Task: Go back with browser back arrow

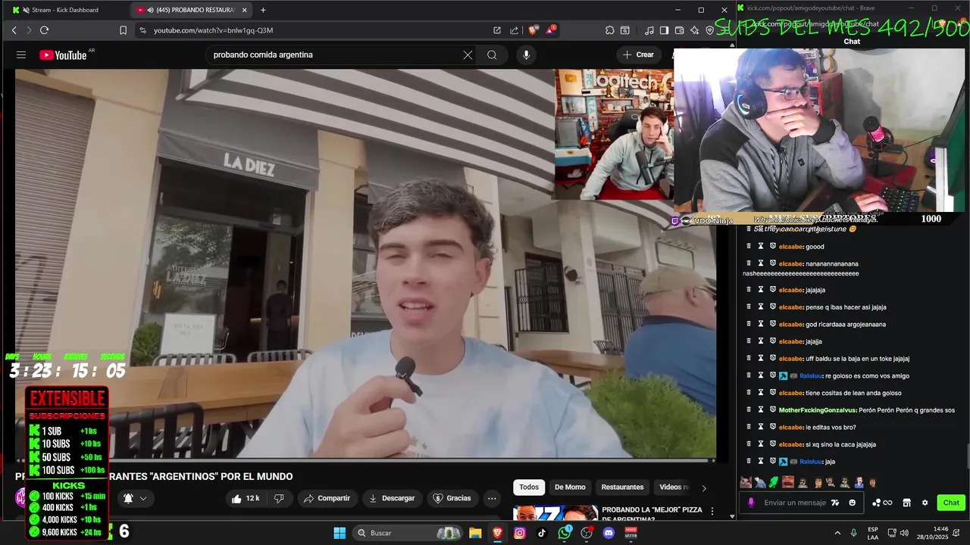Action: pyautogui.click(x=14, y=30)
